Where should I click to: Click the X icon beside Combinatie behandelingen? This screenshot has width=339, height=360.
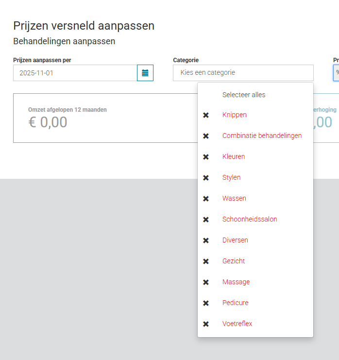(x=206, y=136)
